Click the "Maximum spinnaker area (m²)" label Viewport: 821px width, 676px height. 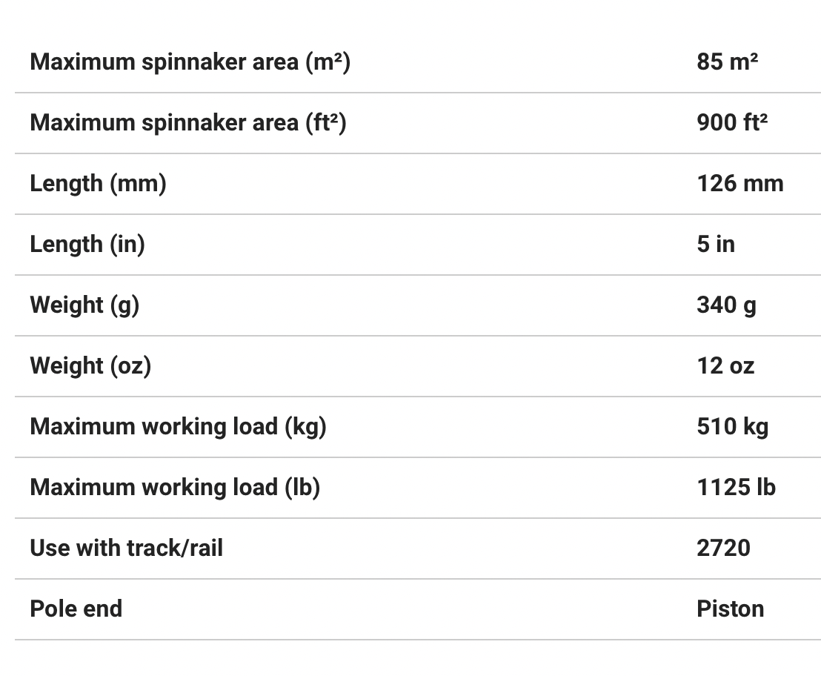coord(190,62)
